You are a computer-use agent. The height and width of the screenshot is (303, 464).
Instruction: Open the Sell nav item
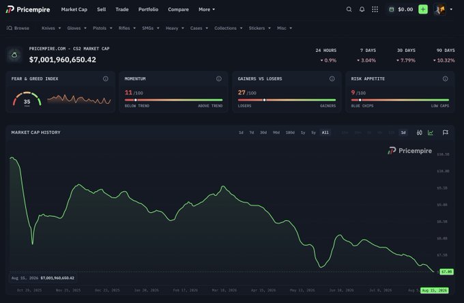(102, 10)
